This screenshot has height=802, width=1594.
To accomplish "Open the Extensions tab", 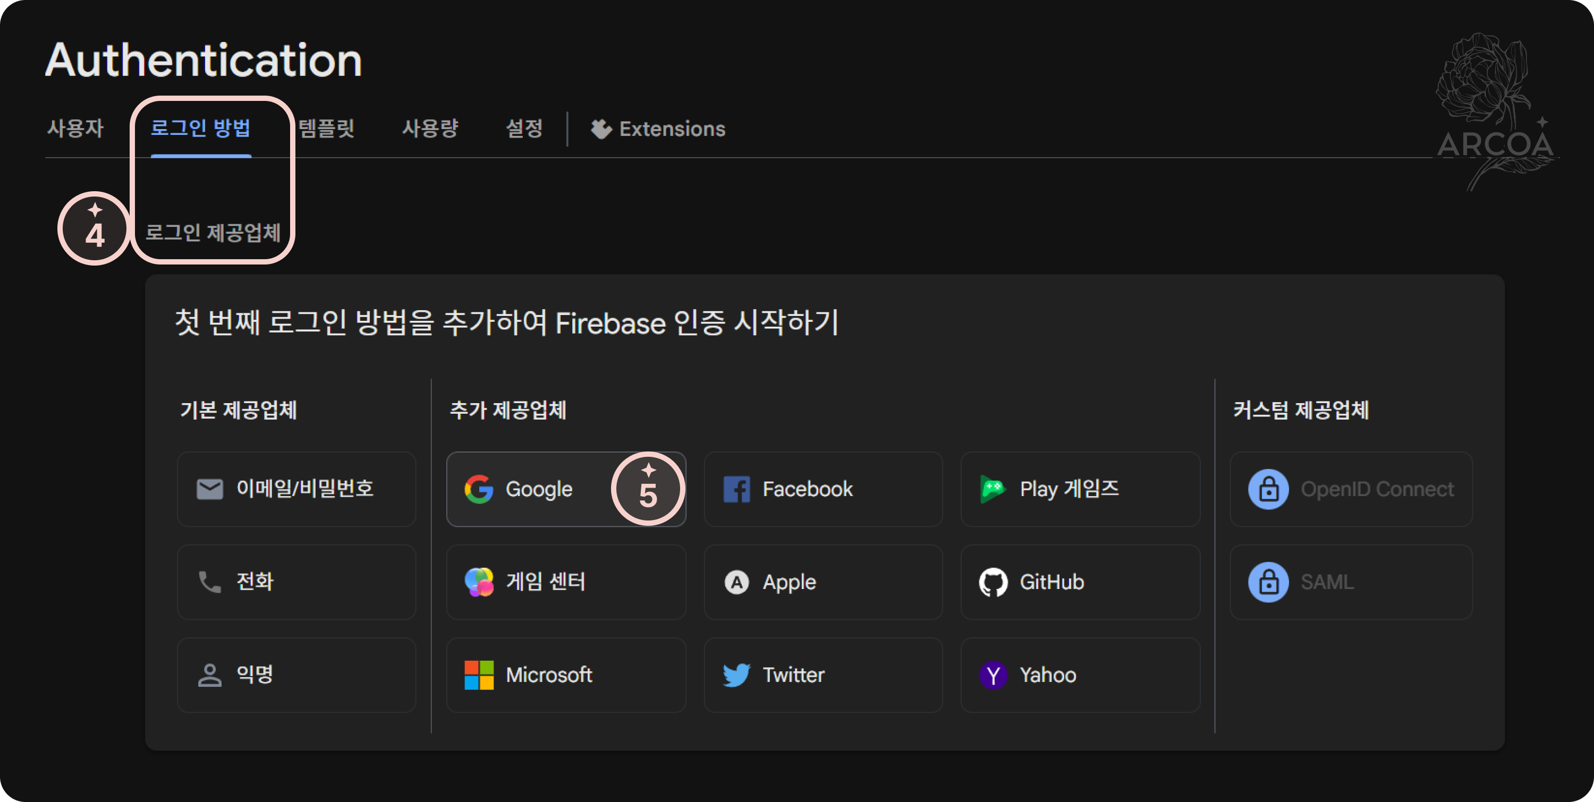I will pyautogui.click(x=658, y=129).
